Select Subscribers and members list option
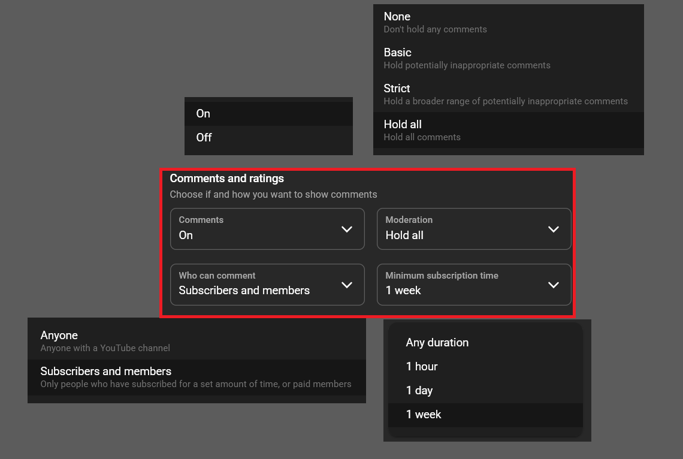The width and height of the screenshot is (683, 459). 197,377
